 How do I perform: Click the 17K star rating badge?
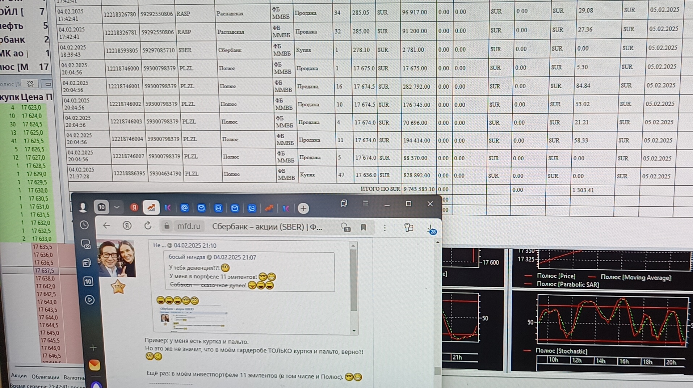coord(118,287)
